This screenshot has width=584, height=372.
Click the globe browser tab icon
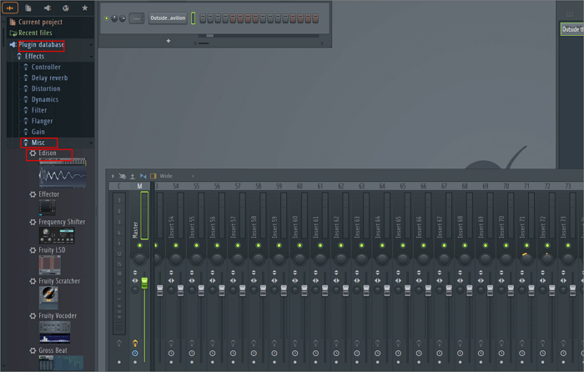pyautogui.click(x=66, y=8)
